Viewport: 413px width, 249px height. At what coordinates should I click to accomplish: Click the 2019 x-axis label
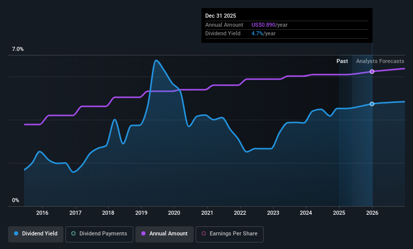141,213
